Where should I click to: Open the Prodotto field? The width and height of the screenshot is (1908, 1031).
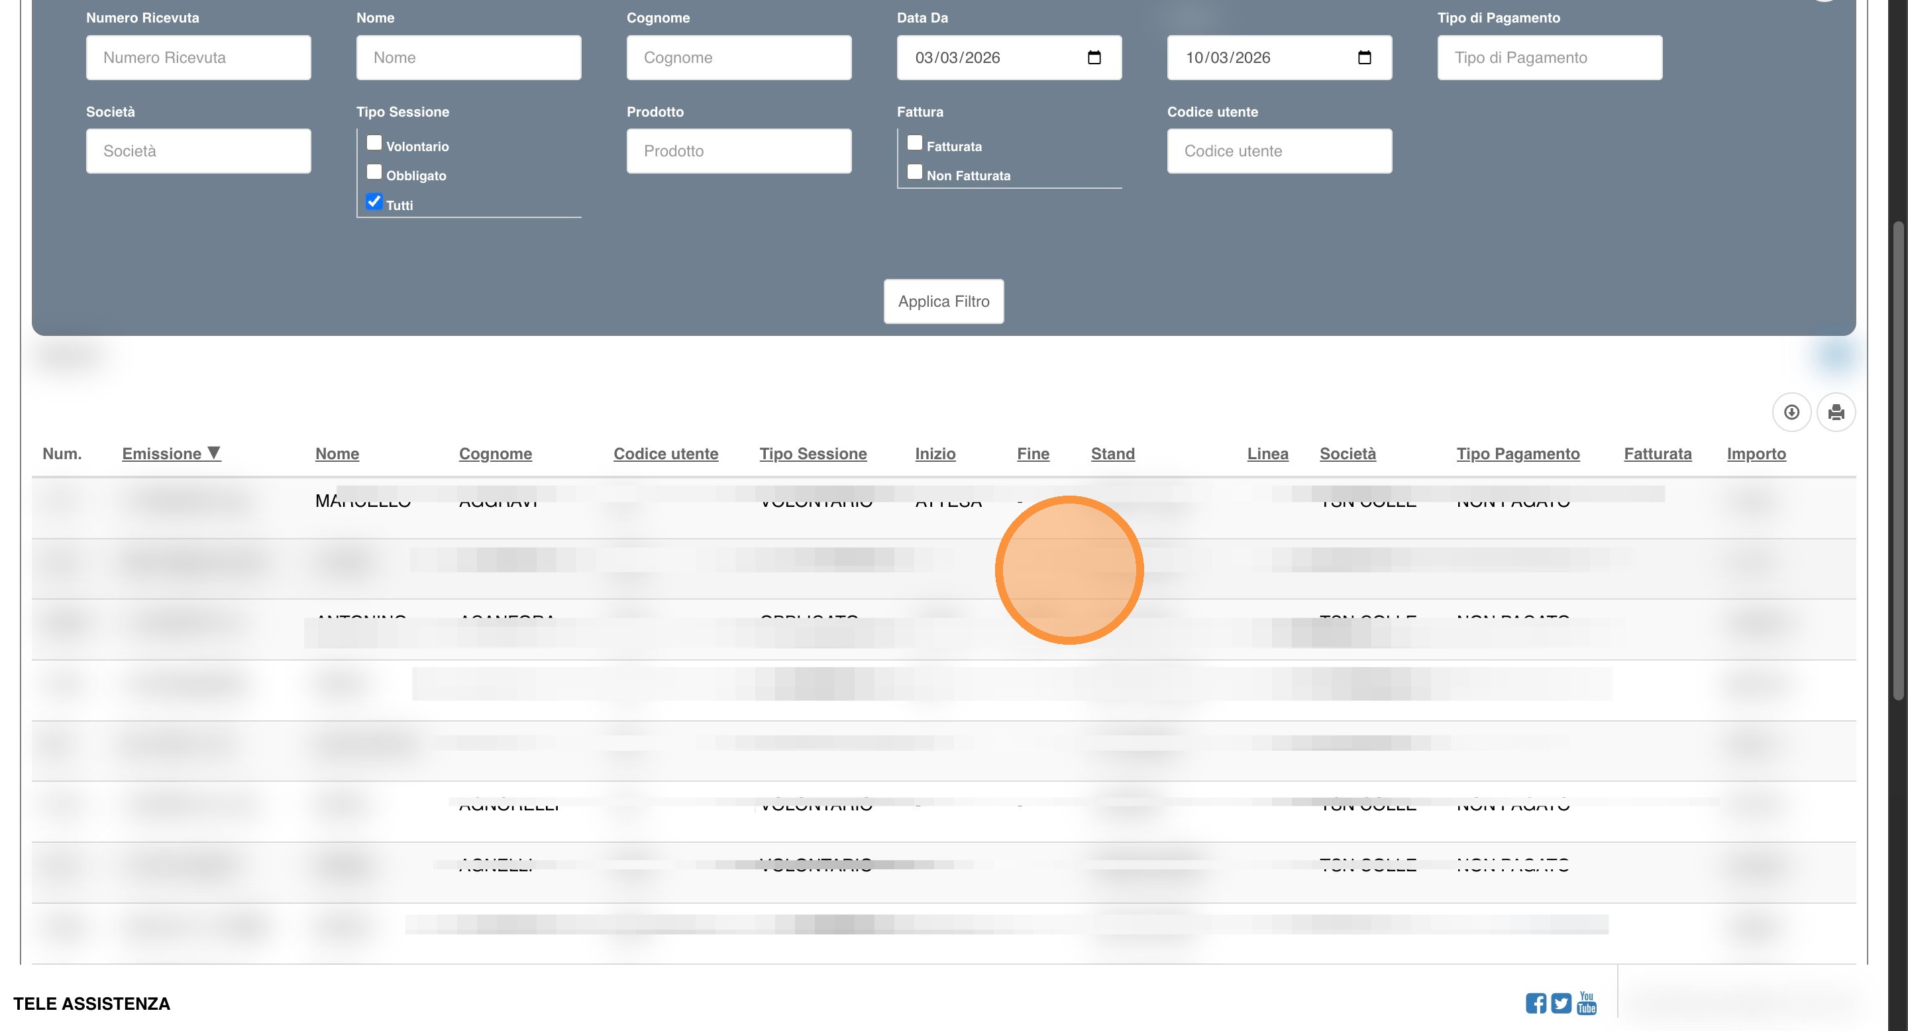(739, 151)
